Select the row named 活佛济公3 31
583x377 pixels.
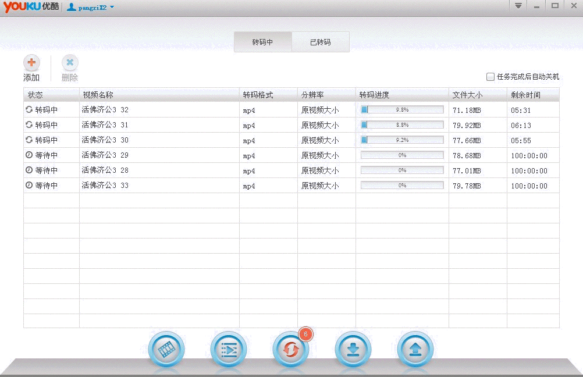click(291, 125)
